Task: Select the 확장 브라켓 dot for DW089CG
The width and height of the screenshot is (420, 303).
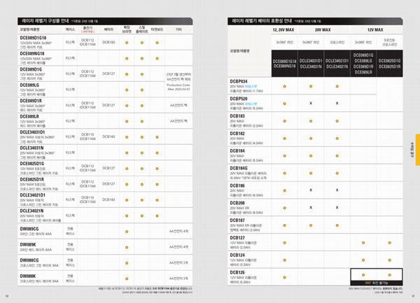Action: tap(127, 230)
